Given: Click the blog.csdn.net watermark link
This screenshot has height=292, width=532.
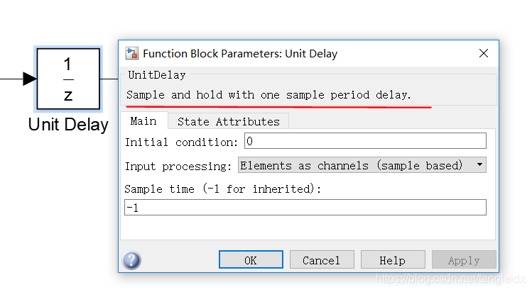Looking at the screenshot, I should [450, 279].
